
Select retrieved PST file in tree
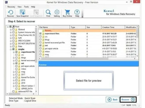25,92
